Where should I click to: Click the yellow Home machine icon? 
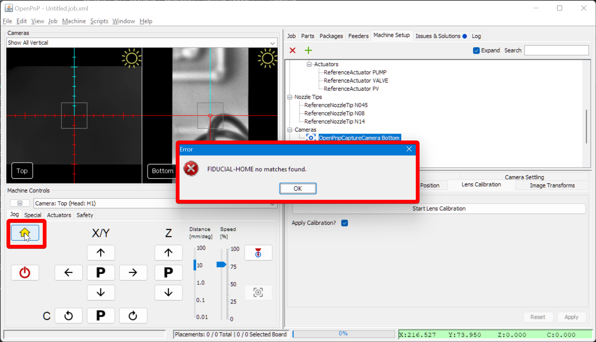(x=25, y=233)
